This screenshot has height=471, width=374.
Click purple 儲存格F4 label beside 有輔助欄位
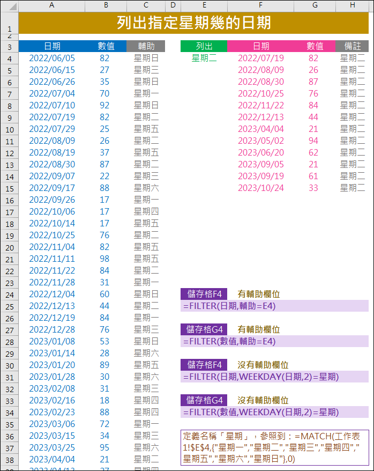tap(204, 294)
